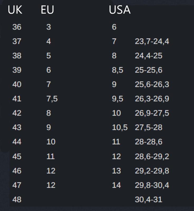This screenshot has height=211, width=194.
Task: Click the 23,7-24,4 length range
Action: pyautogui.click(x=152, y=41)
